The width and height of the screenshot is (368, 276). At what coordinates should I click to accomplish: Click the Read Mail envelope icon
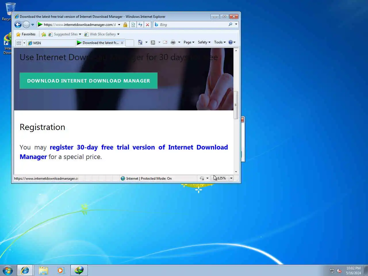point(165,42)
